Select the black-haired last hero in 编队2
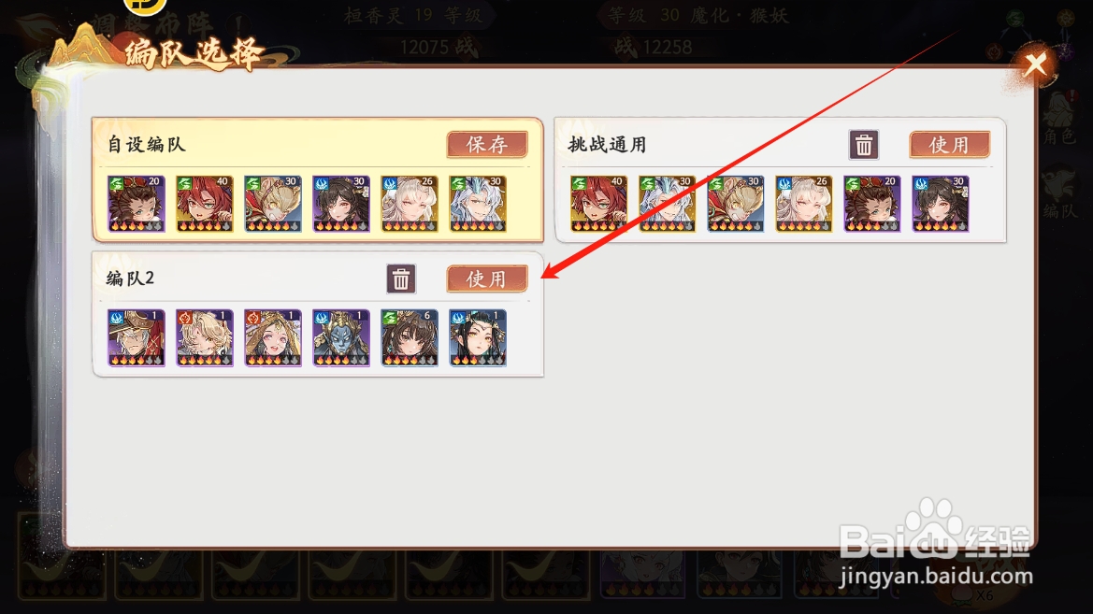The image size is (1093, 614). (478, 338)
